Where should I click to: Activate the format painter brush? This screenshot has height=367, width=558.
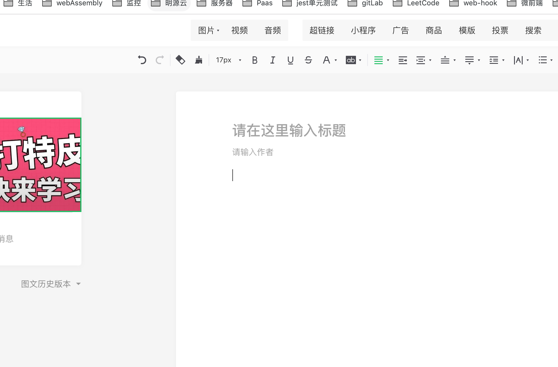pyautogui.click(x=198, y=60)
